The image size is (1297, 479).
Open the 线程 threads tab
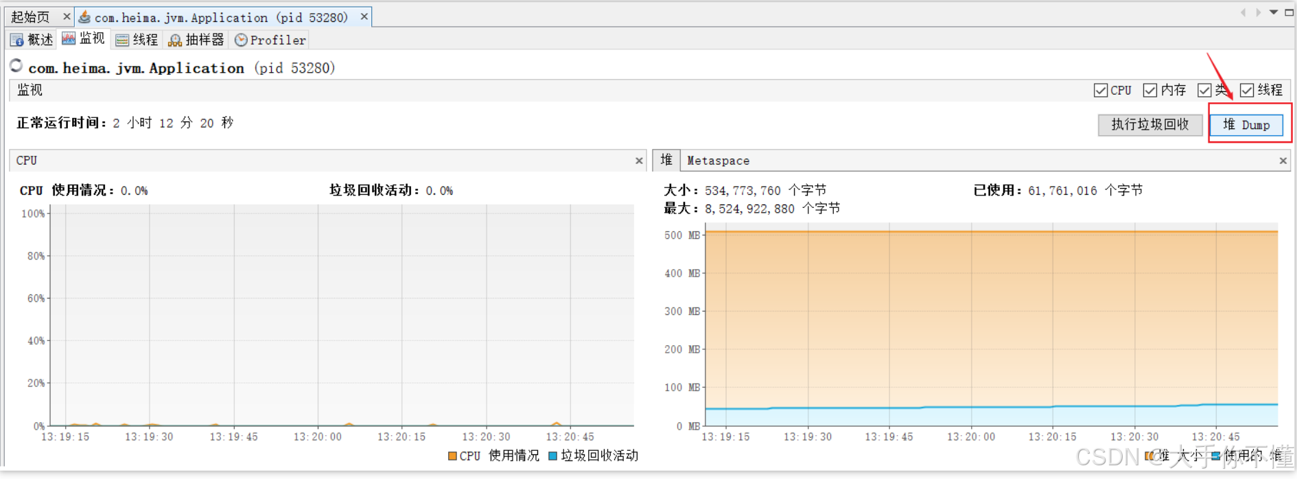pyautogui.click(x=137, y=40)
